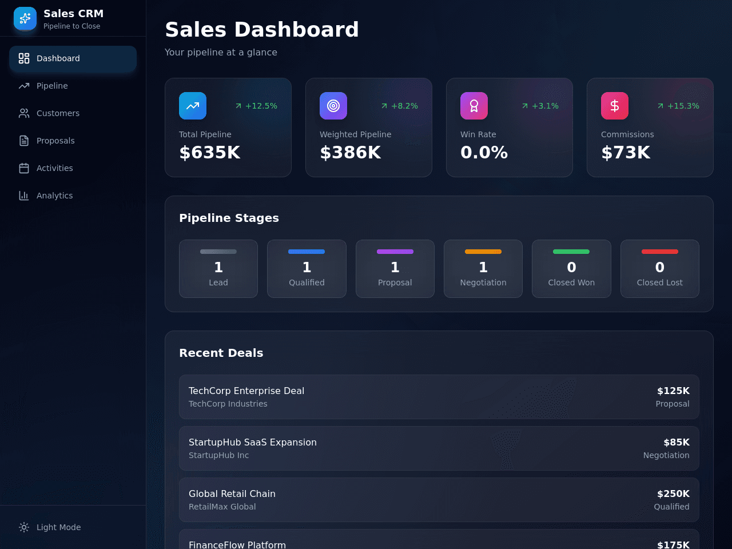Click the Win Rate 0.0% value
Image resolution: width=732 pixels, height=549 pixels.
[484, 153]
